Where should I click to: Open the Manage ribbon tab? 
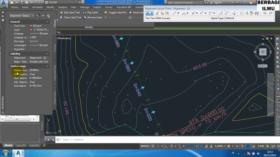click(84, 7)
